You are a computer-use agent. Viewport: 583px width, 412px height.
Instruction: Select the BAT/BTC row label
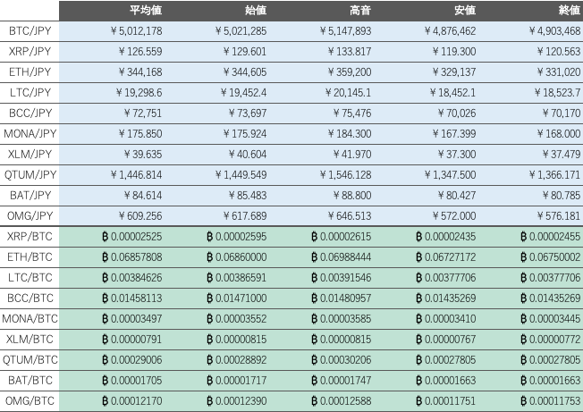click(x=30, y=380)
